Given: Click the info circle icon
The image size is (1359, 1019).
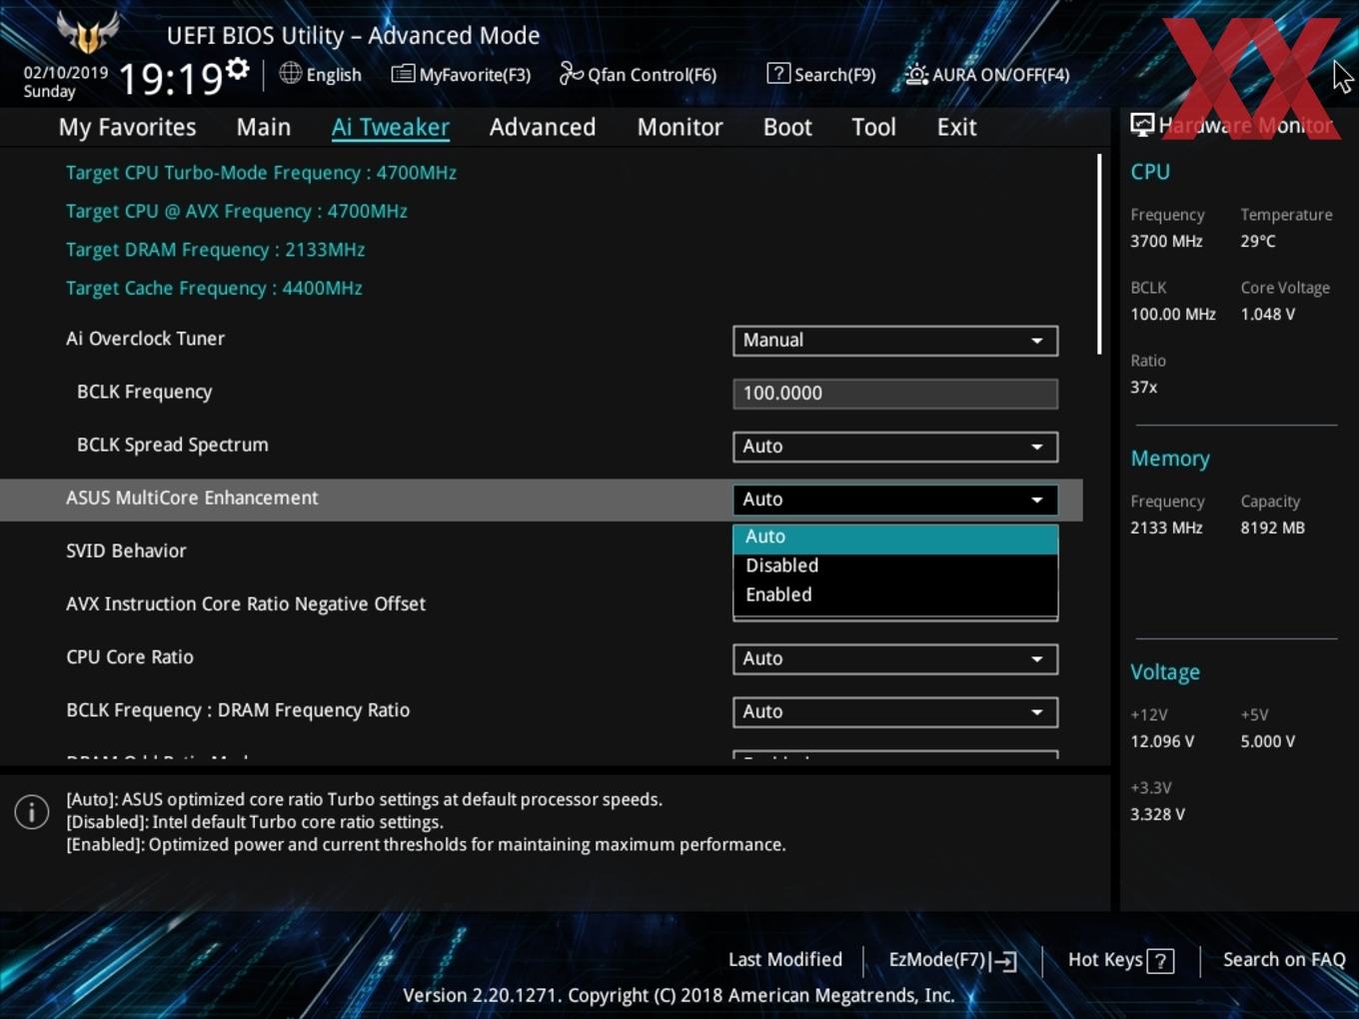Looking at the screenshot, I should click(32, 812).
